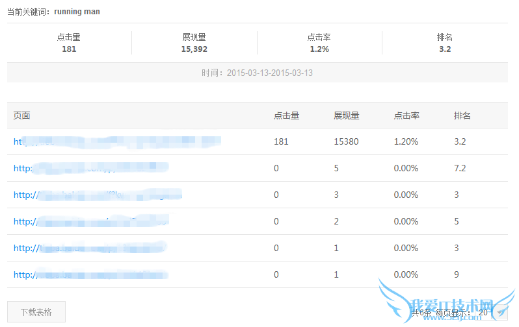Click the summary 排名 value 3.2

(x=445, y=49)
